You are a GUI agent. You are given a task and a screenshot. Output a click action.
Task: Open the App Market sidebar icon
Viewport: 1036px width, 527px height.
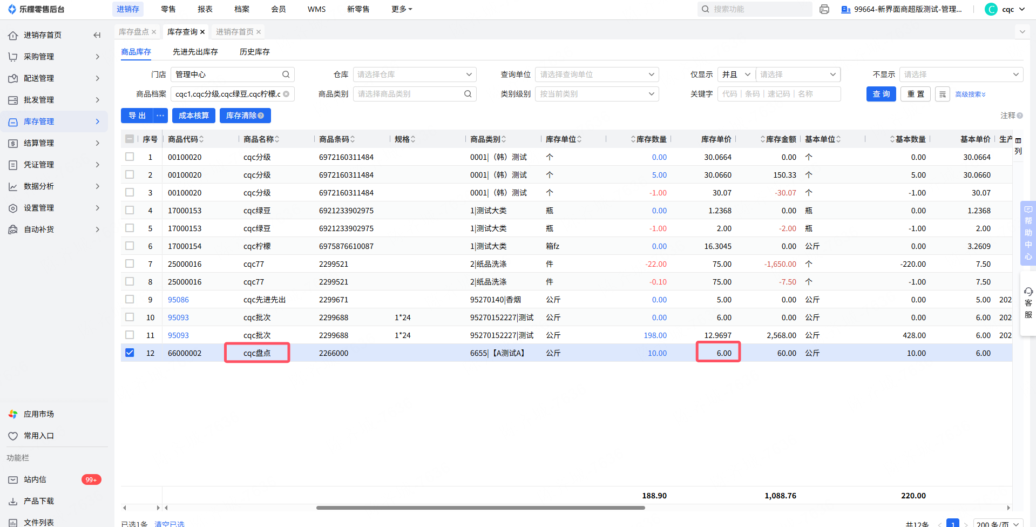pyautogui.click(x=13, y=414)
